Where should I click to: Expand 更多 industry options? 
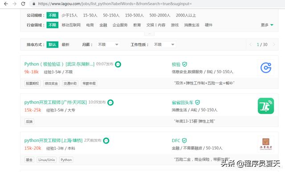(x=267, y=25)
